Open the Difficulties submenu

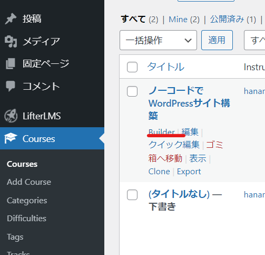pyautogui.click(x=26, y=219)
